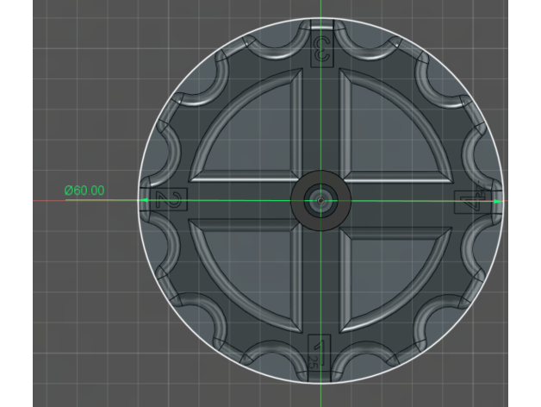Screen dimensions: 541x407
Task: Click the embossed number 2 on left
Action: click(x=169, y=202)
